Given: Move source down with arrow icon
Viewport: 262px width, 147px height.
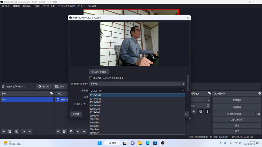Looking at the screenshot, I should [x=84, y=131].
